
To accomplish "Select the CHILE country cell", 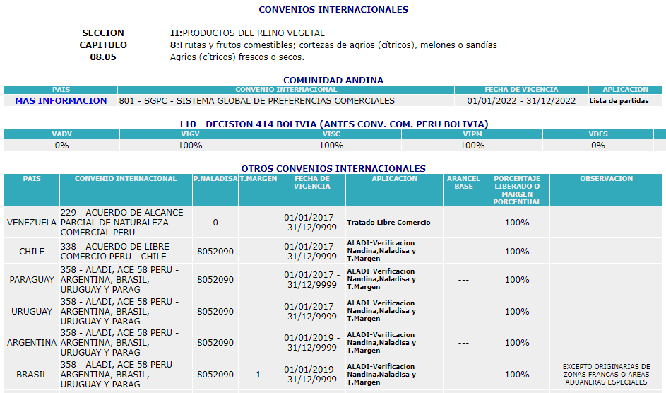I will 32,251.
